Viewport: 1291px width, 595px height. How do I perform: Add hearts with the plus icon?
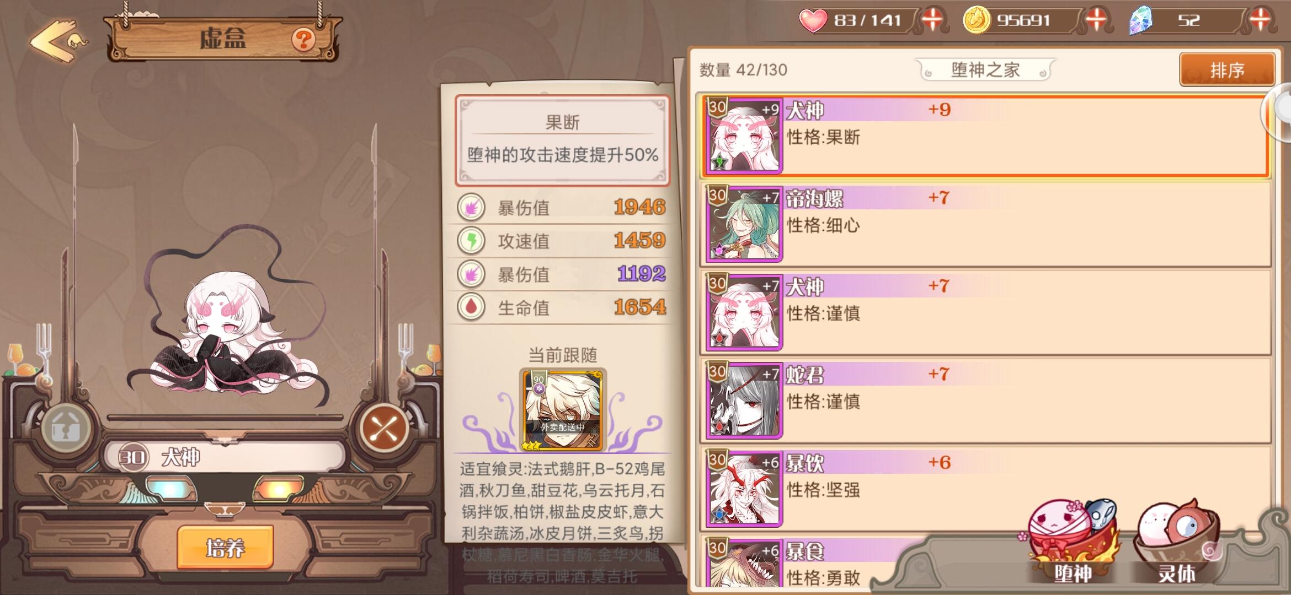(932, 20)
